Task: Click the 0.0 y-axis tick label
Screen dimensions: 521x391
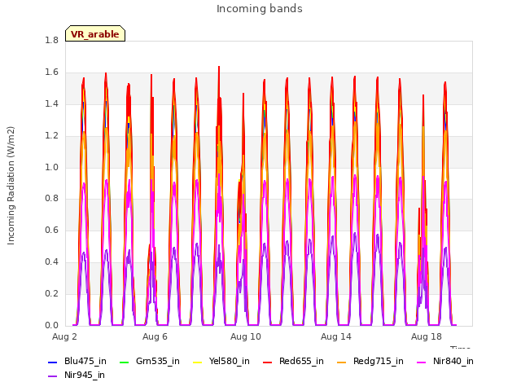Action: 51,325
